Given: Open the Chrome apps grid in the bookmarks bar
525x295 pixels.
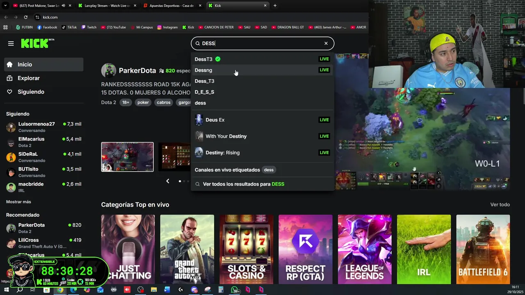Looking at the screenshot, I should pyautogui.click(x=5, y=27).
